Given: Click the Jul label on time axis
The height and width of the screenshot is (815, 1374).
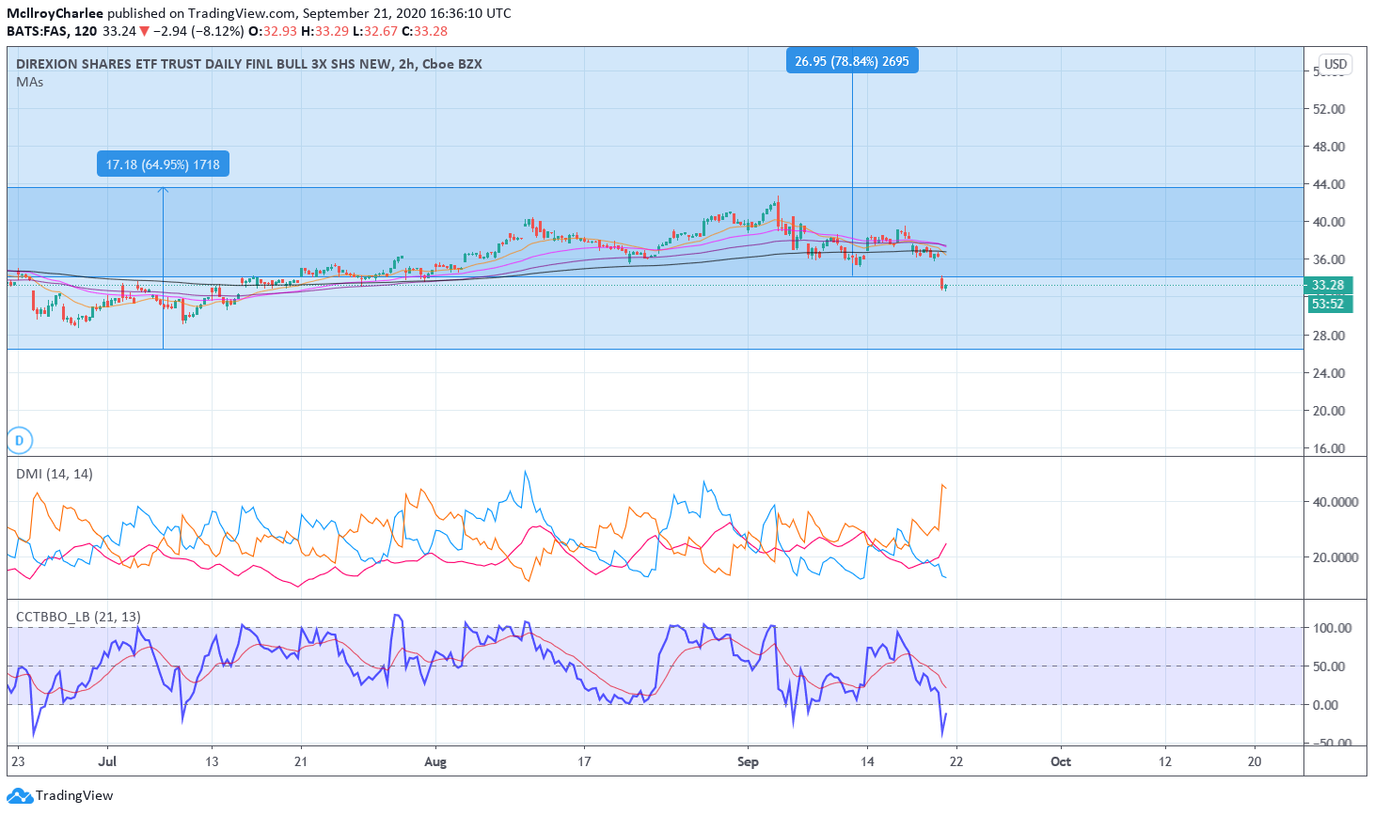Looking at the screenshot, I should [x=107, y=761].
